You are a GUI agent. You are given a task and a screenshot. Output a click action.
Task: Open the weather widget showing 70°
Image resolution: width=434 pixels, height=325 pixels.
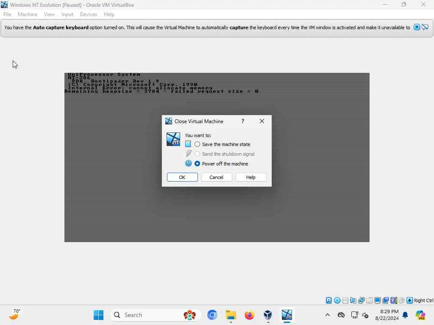(15, 314)
